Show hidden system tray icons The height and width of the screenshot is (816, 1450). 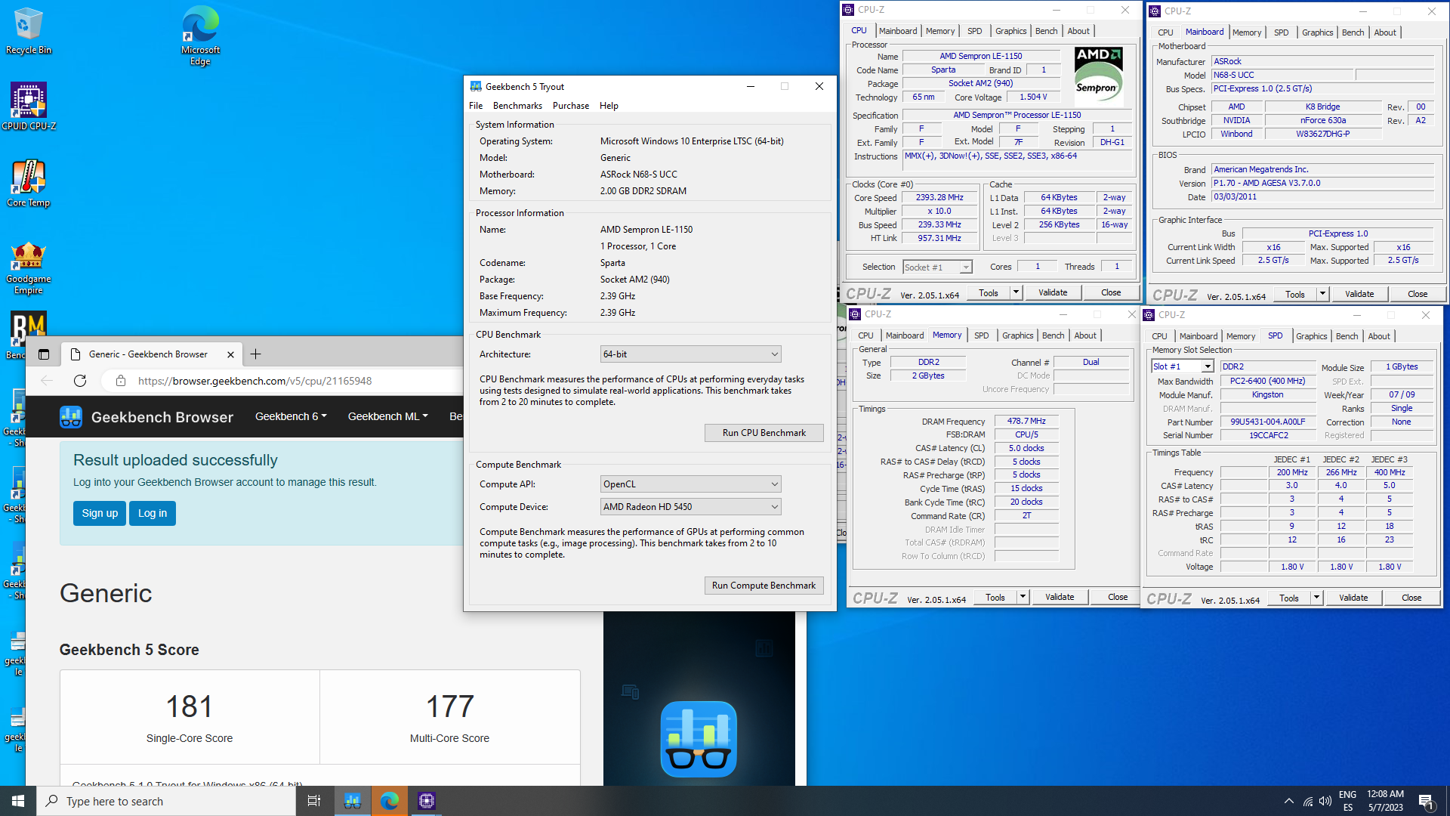coord(1289,801)
